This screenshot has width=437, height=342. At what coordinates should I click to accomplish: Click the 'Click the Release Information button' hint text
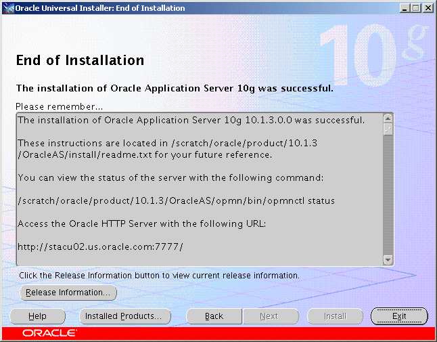click(159, 276)
